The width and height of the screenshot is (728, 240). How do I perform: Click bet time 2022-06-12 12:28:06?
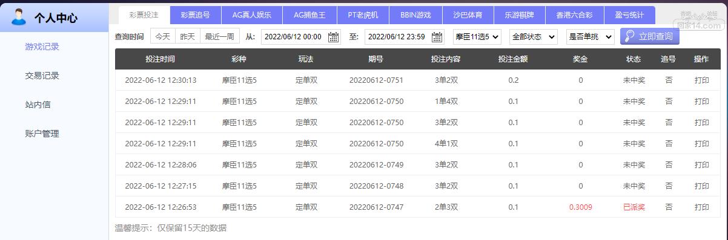pos(160,164)
